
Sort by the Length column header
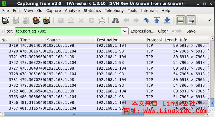pos(171,40)
